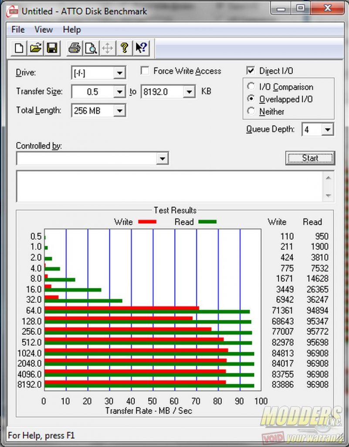
Task: Open the Controlled by combo box
Action: click(x=163, y=158)
